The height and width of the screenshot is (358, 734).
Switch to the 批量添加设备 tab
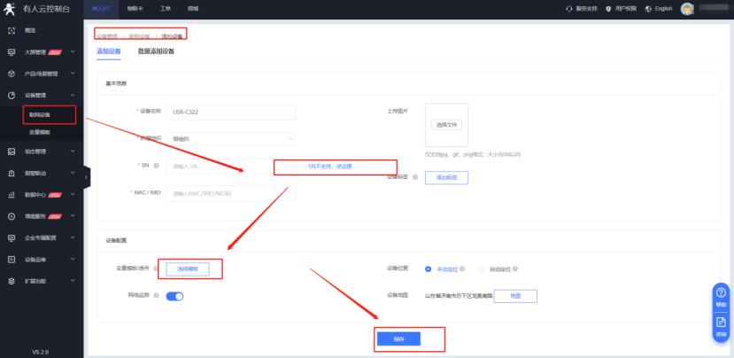pos(156,51)
